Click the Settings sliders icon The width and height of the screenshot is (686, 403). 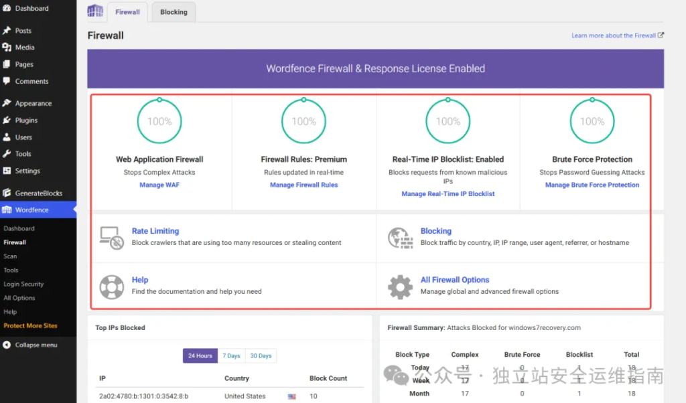click(7, 171)
